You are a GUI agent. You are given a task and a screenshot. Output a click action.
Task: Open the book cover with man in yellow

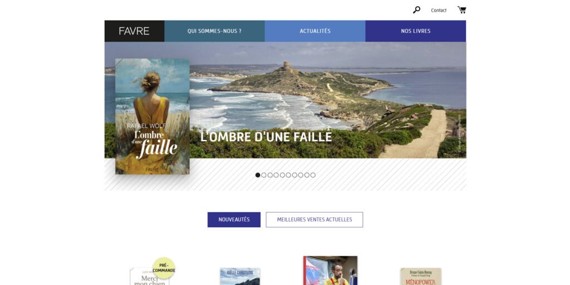(331, 271)
